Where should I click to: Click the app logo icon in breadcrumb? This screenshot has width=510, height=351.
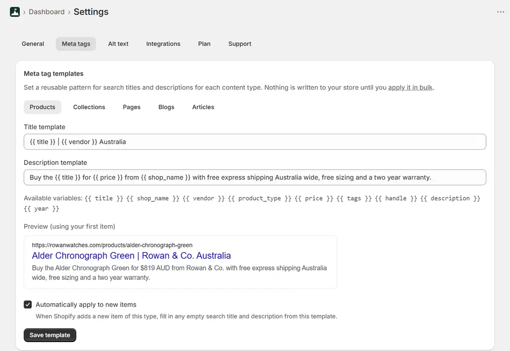(14, 12)
